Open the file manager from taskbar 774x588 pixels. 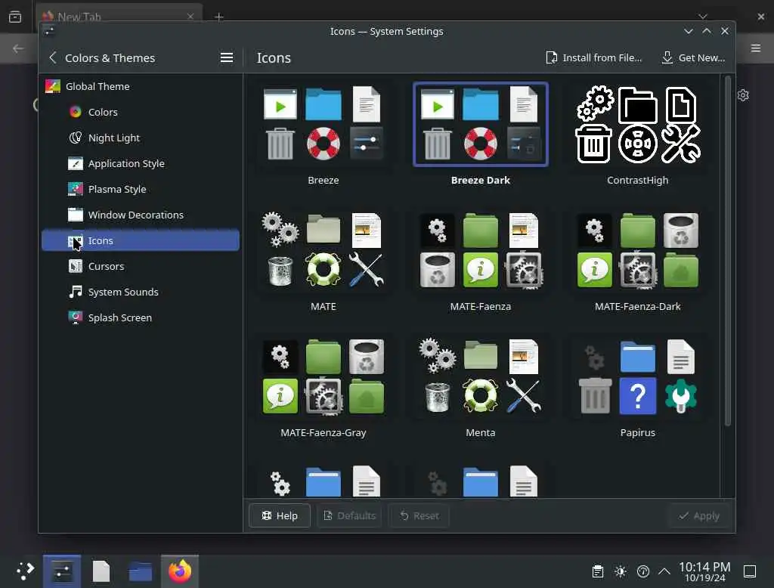(x=140, y=571)
